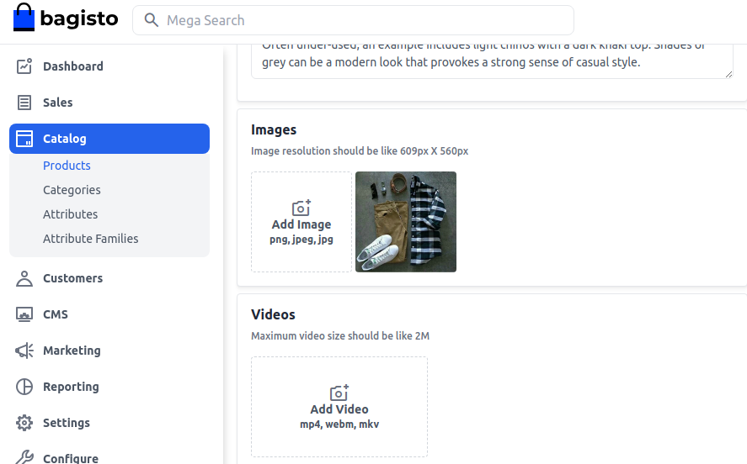
Task: Click the CMS monitor icon
Action: (x=24, y=314)
